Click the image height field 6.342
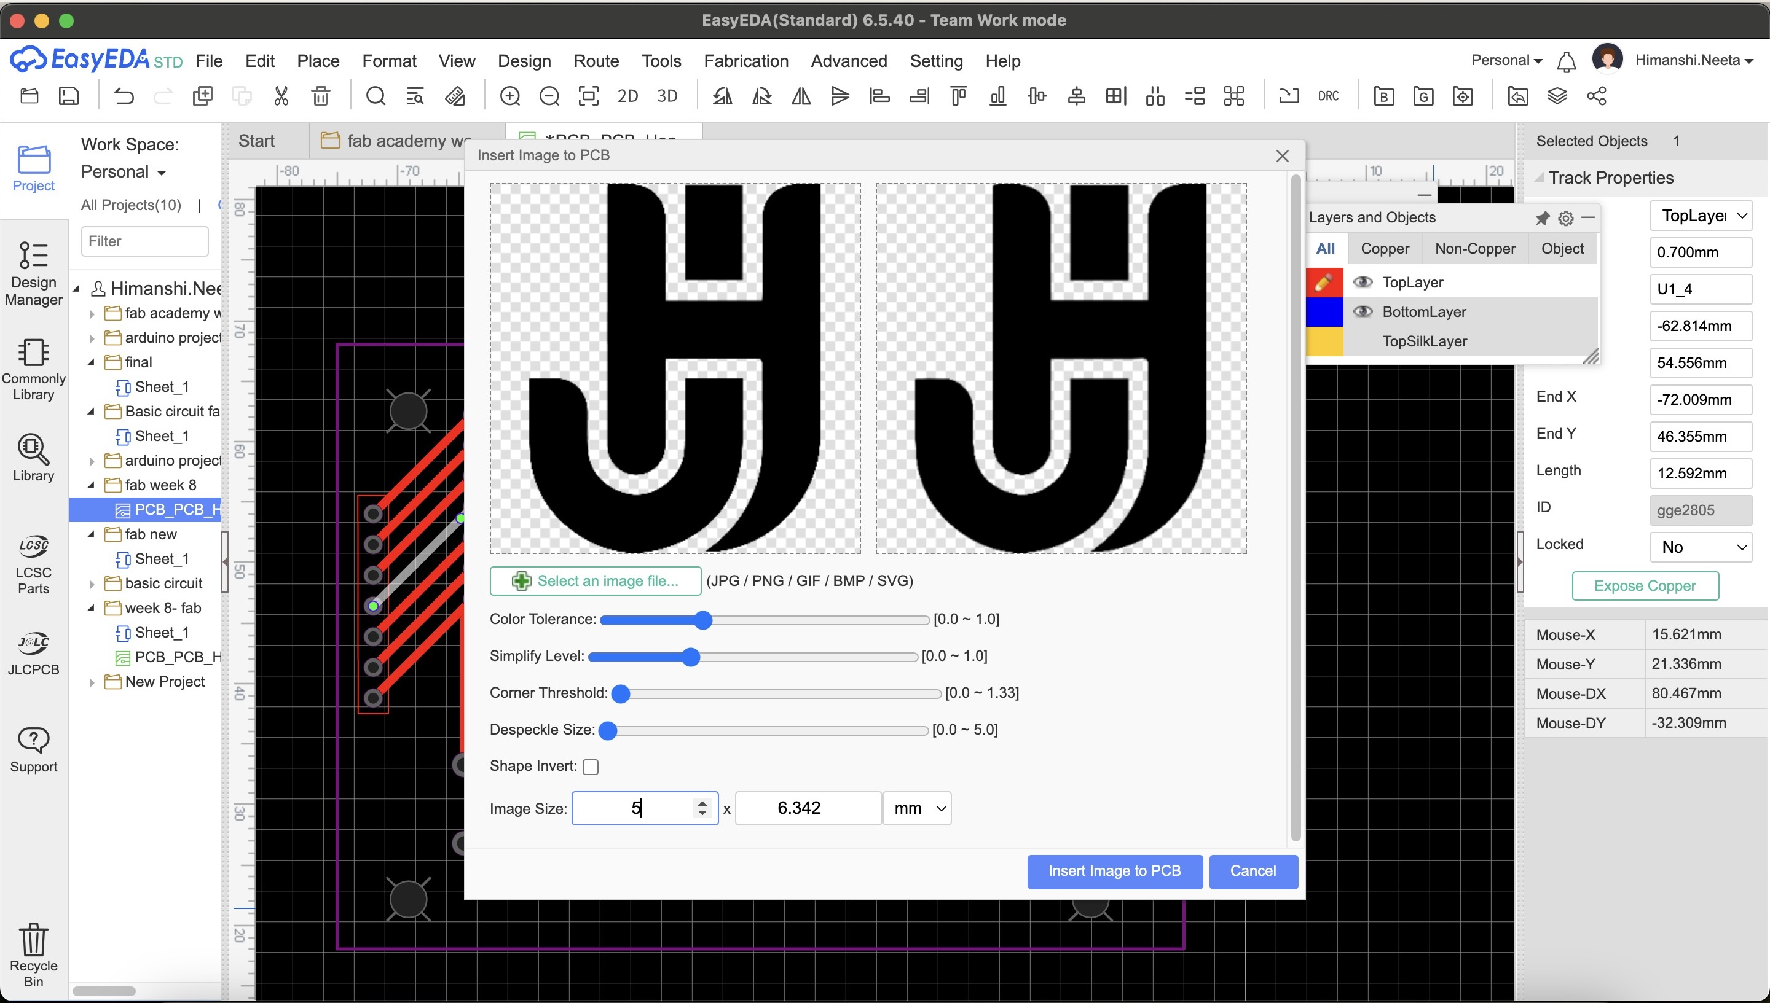 pos(808,808)
